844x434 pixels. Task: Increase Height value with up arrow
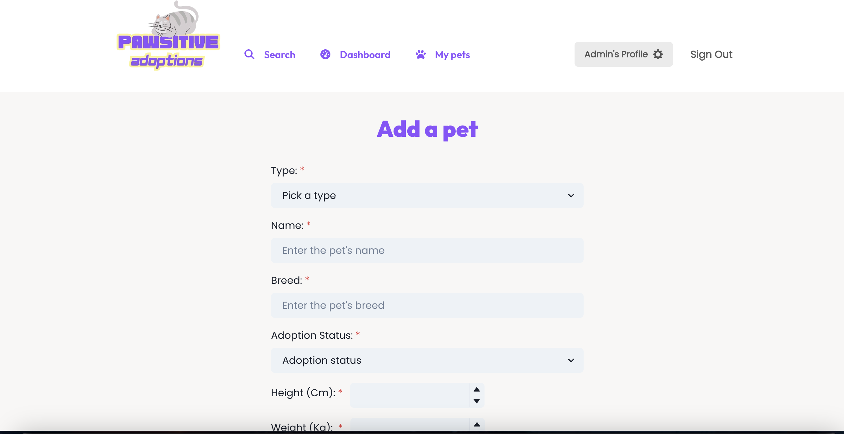(x=477, y=389)
